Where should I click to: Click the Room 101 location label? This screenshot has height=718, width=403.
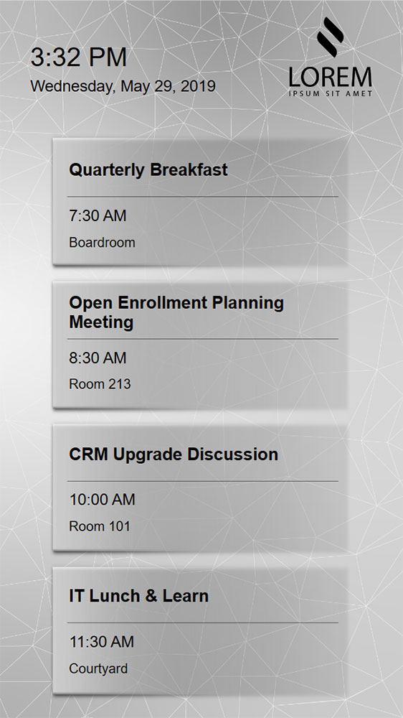pyautogui.click(x=100, y=526)
